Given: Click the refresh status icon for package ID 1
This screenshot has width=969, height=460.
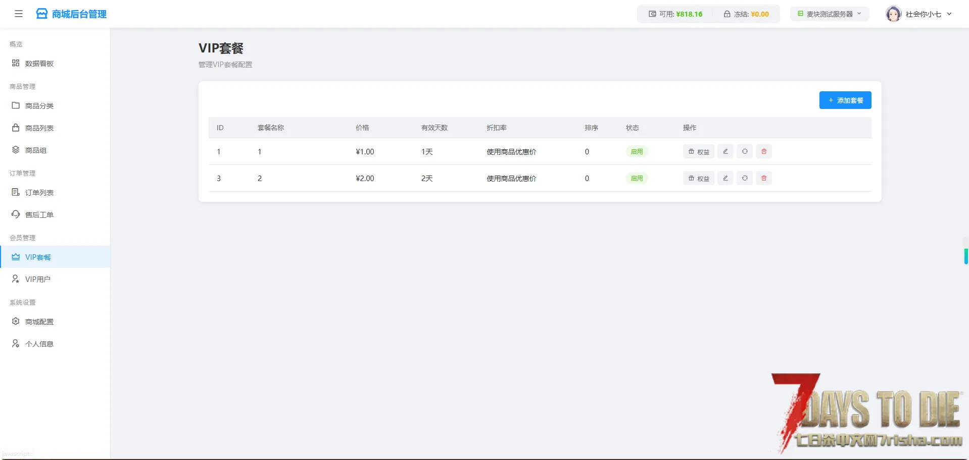Looking at the screenshot, I should coord(744,151).
